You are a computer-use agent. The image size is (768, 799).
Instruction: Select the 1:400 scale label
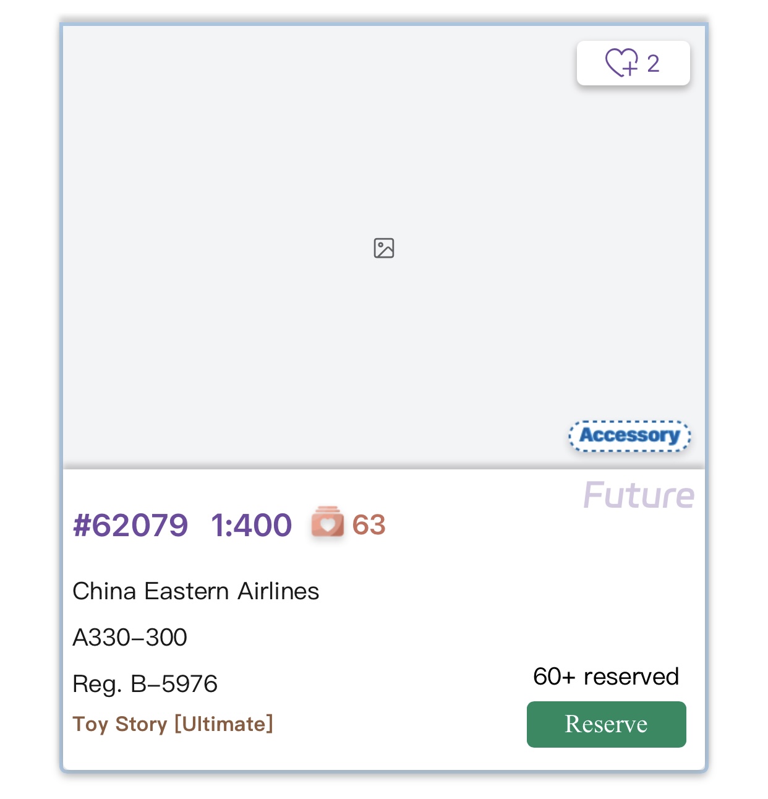pyautogui.click(x=251, y=525)
